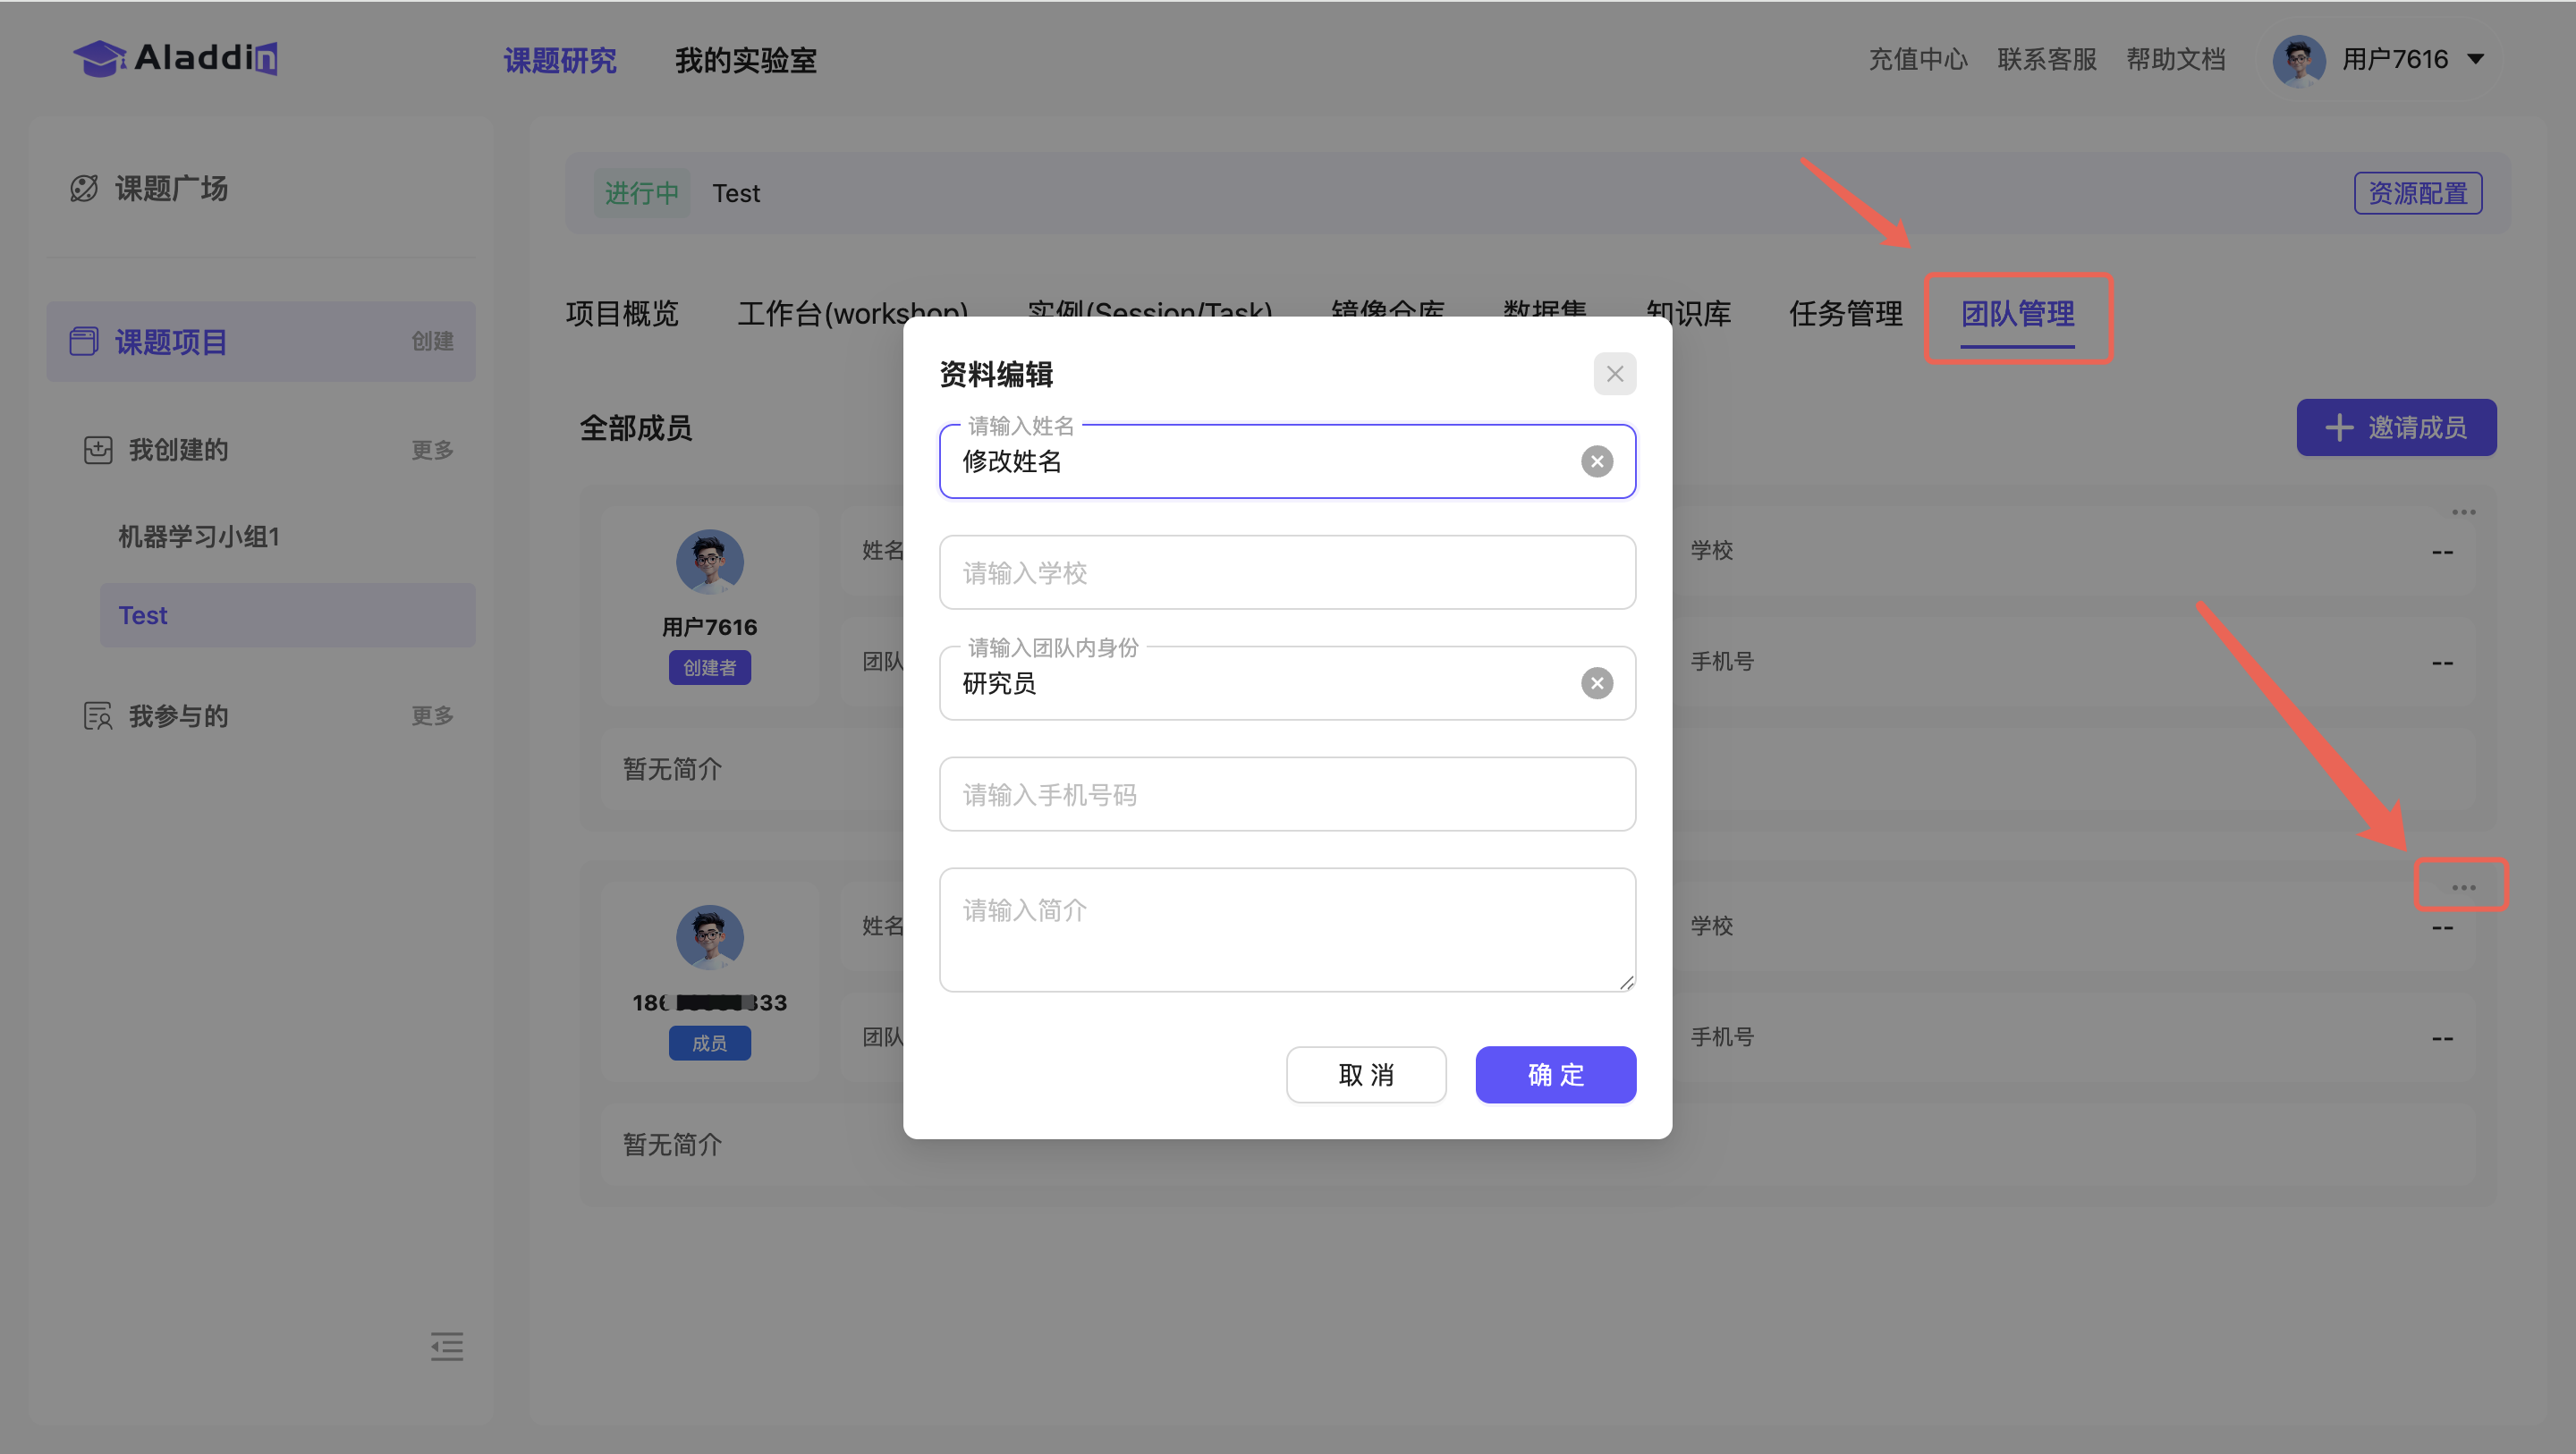
Task: Open 我的实验室 in the top menu
Action: point(745,60)
